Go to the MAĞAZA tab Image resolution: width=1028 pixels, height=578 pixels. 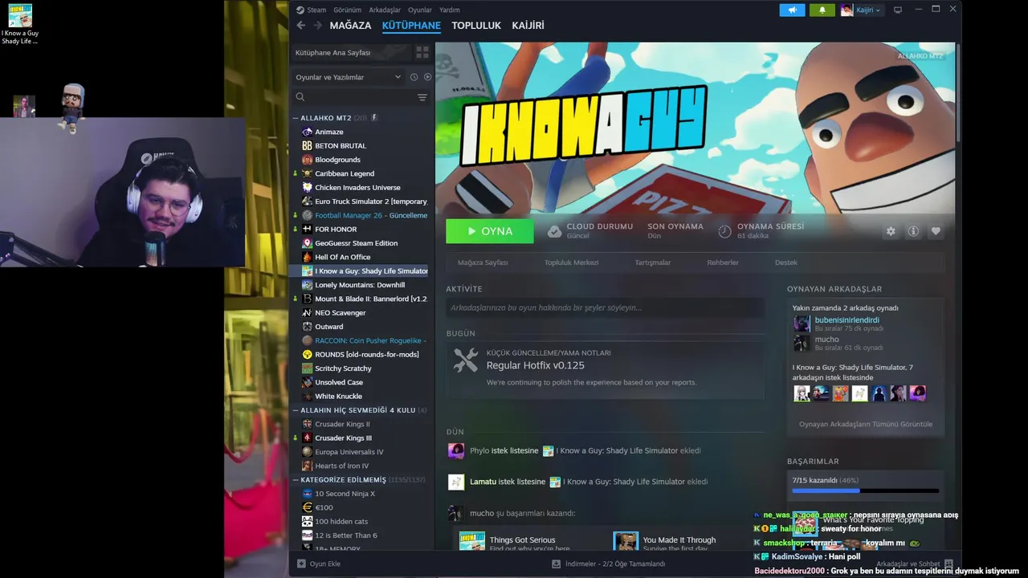[x=350, y=26]
